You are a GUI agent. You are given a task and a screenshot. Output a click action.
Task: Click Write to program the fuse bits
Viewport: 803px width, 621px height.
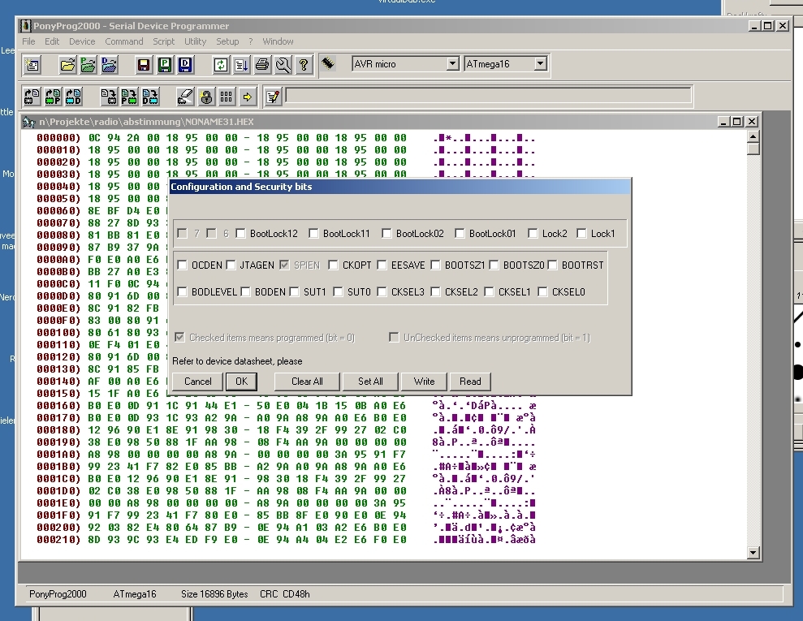click(424, 382)
